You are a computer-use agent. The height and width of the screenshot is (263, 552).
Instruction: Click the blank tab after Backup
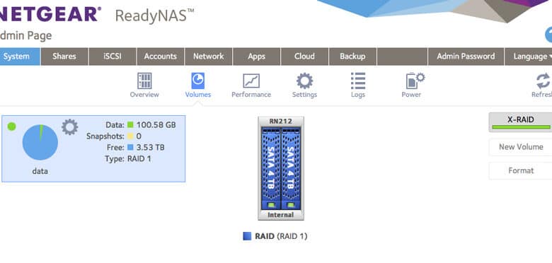point(402,57)
